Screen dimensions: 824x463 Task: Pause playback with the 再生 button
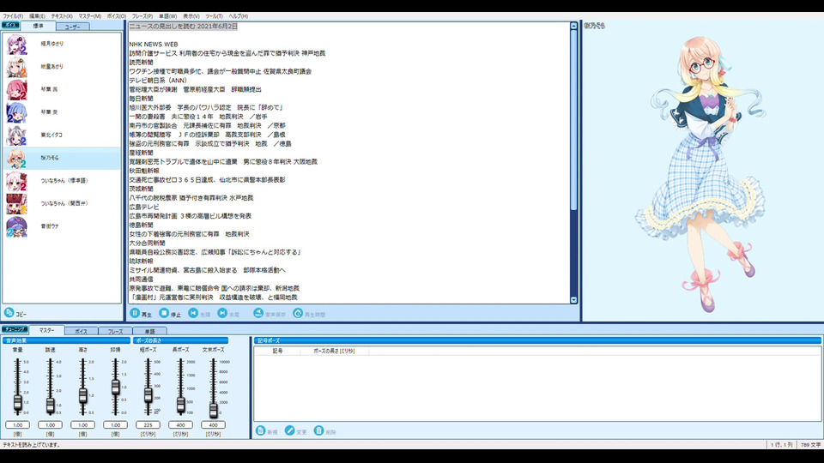pos(140,314)
